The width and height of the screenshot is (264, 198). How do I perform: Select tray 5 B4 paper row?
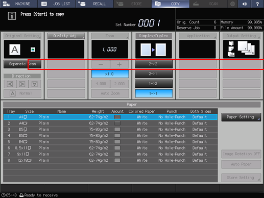[110, 142]
